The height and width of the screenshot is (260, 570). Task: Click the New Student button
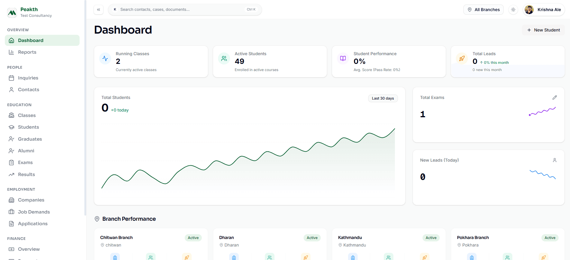(x=543, y=30)
